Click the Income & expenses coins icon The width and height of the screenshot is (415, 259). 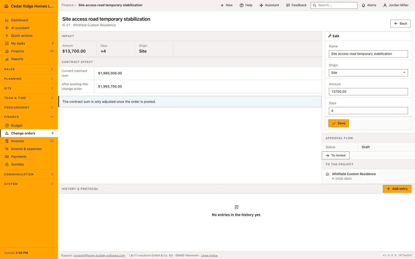coord(7,149)
